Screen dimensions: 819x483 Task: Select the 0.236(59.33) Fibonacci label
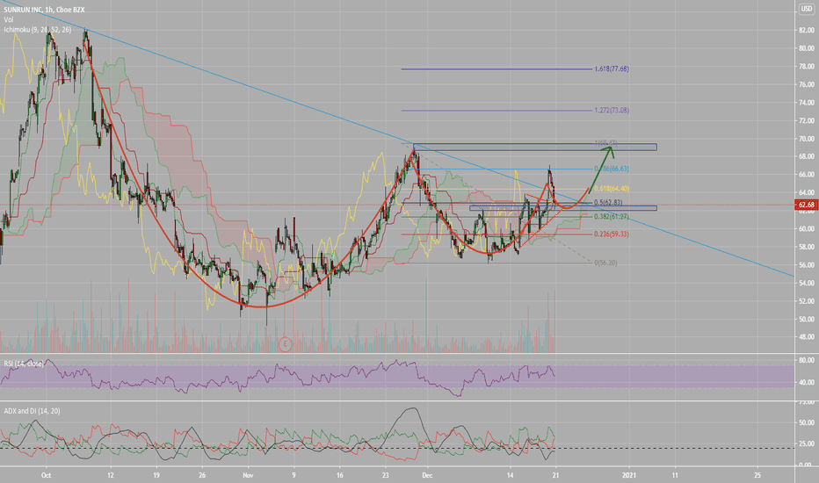611,234
